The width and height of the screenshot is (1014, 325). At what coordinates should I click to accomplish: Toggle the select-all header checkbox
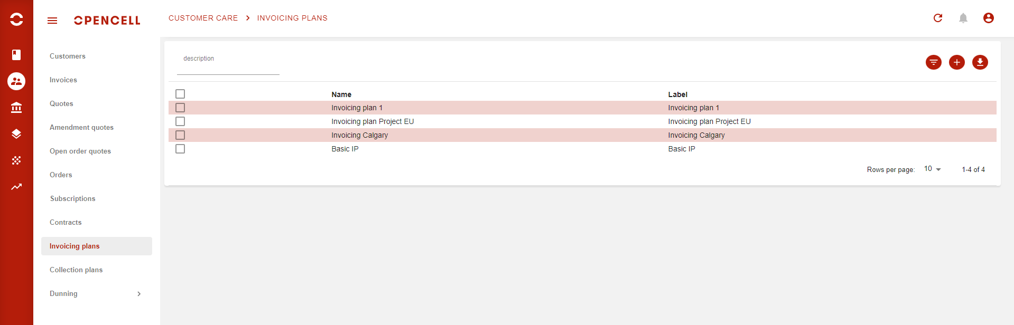point(180,94)
